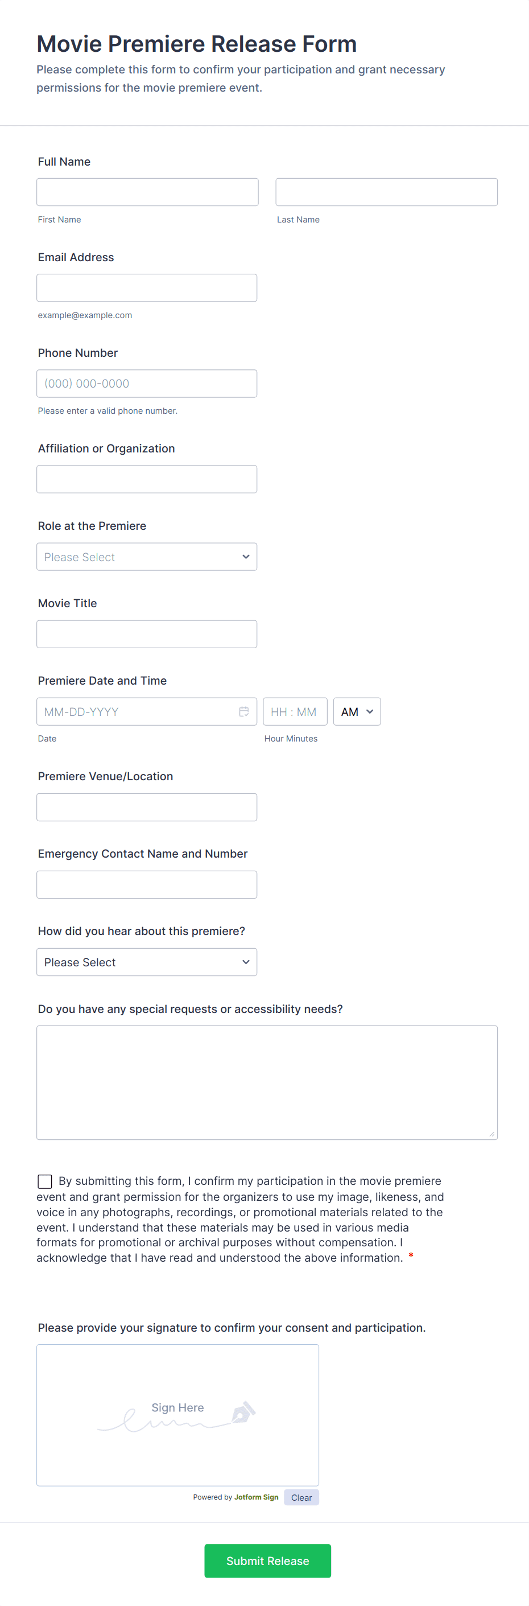Click the special requests text area
Viewport: 529px width, 1606px height.
(x=267, y=1082)
